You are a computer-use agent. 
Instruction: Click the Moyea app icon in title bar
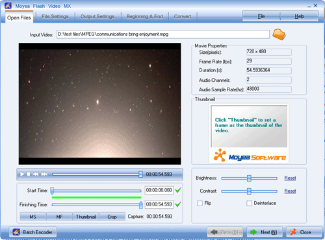(8, 6)
